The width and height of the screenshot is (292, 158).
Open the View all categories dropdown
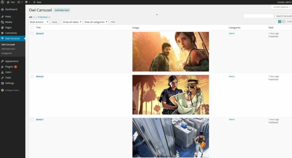tap(95, 22)
